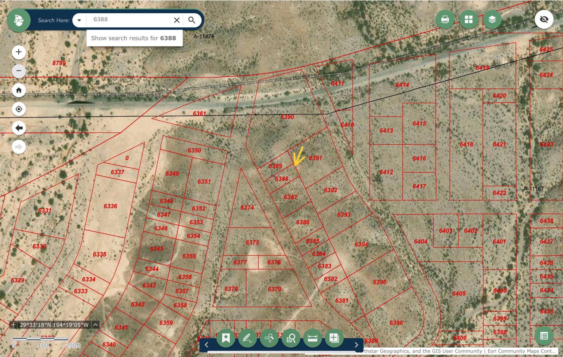The image size is (563, 357).
Task: Go to previous map extent arrow
Action: tap(19, 128)
